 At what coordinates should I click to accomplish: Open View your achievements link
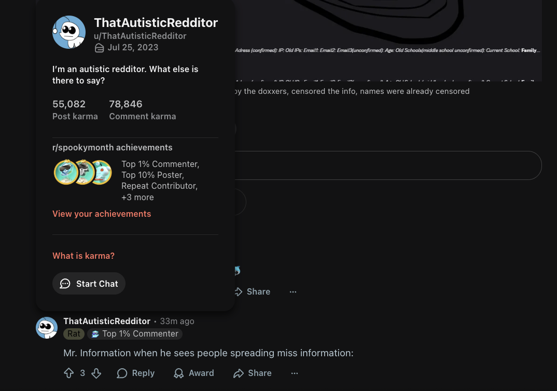[x=102, y=214]
